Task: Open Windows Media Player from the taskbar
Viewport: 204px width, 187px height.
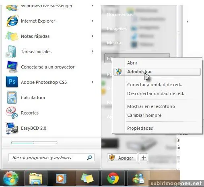Action: (61, 179)
